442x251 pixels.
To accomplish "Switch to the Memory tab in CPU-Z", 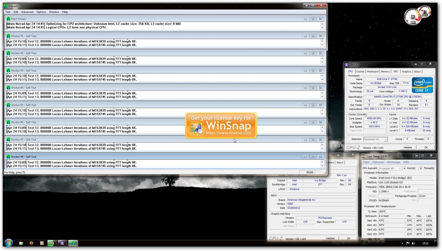I will coord(385,72).
